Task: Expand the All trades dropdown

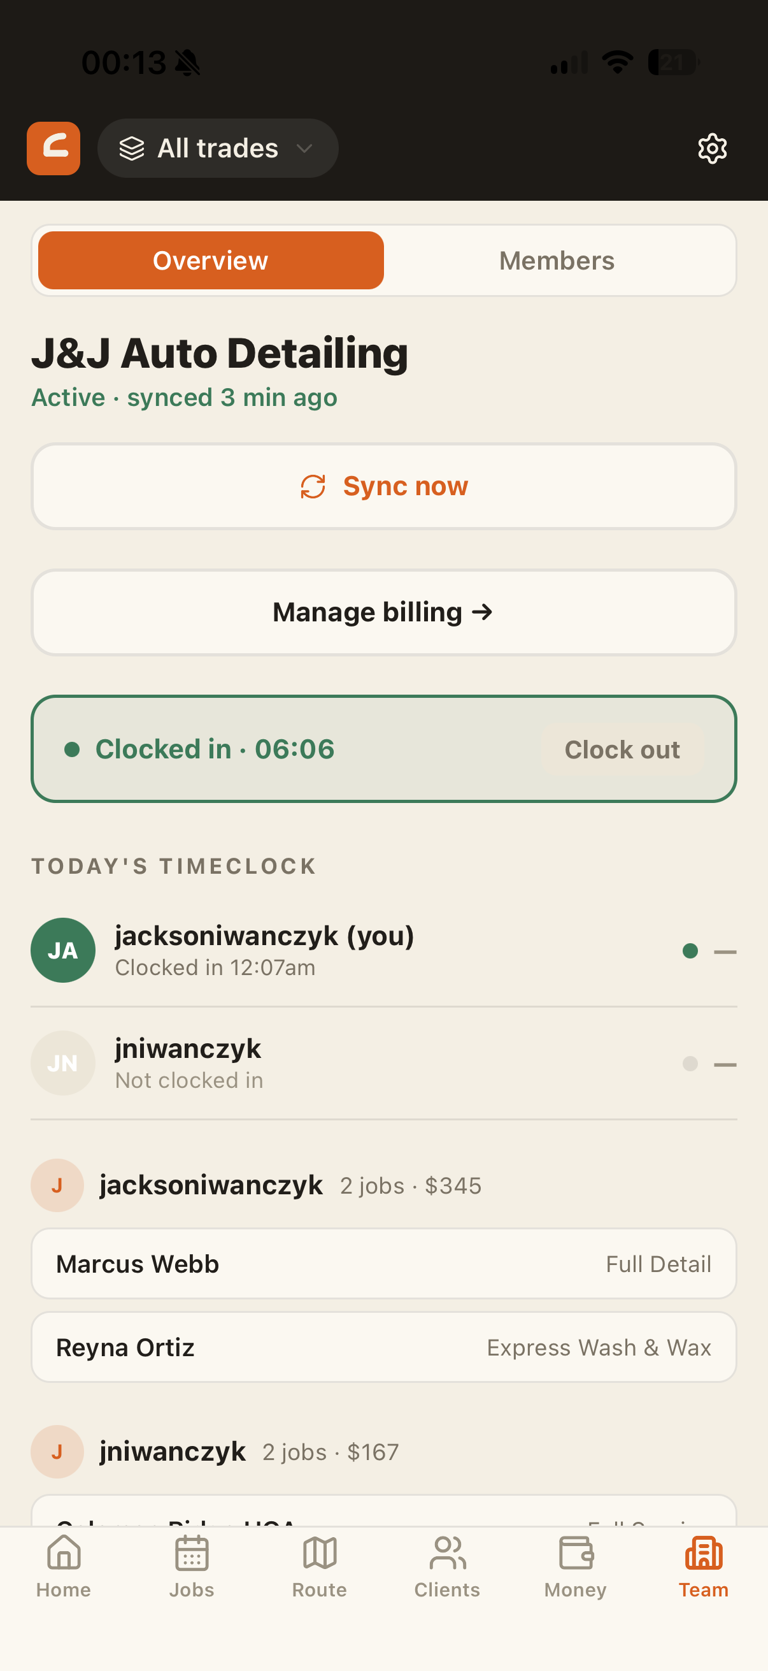Action: point(218,148)
